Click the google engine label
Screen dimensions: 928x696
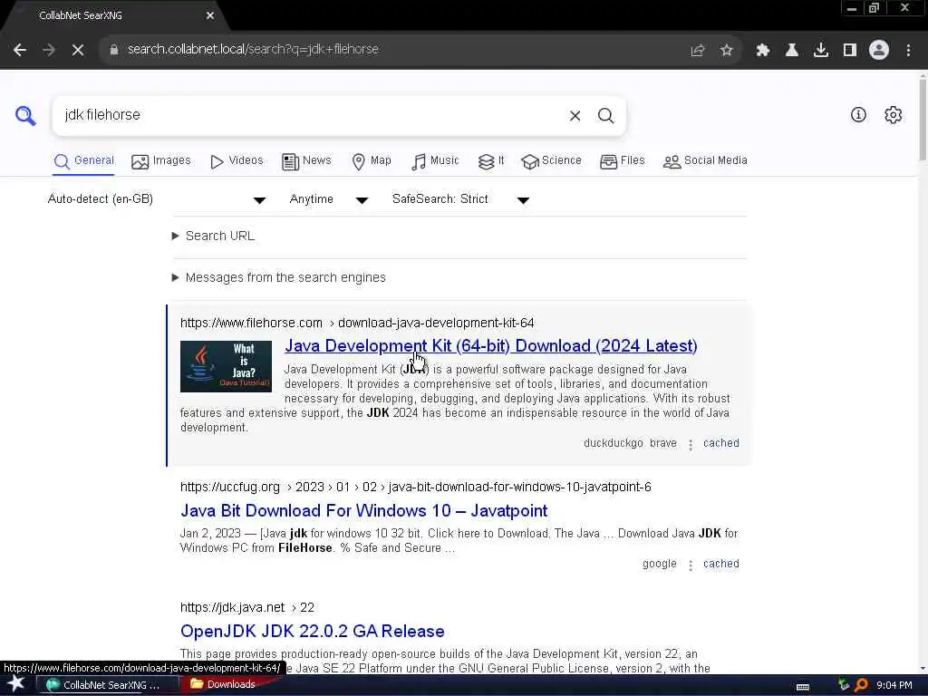pos(660,564)
